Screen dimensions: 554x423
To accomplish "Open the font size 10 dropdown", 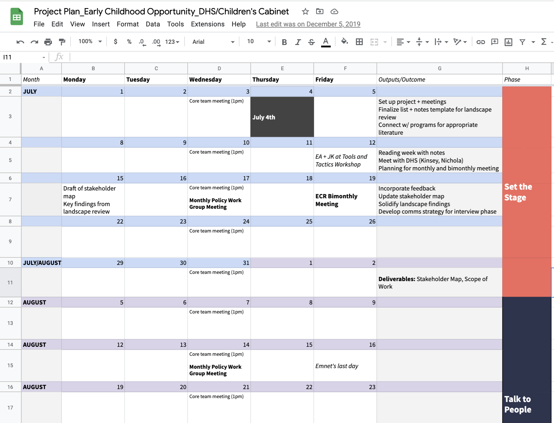I will [259, 41].
